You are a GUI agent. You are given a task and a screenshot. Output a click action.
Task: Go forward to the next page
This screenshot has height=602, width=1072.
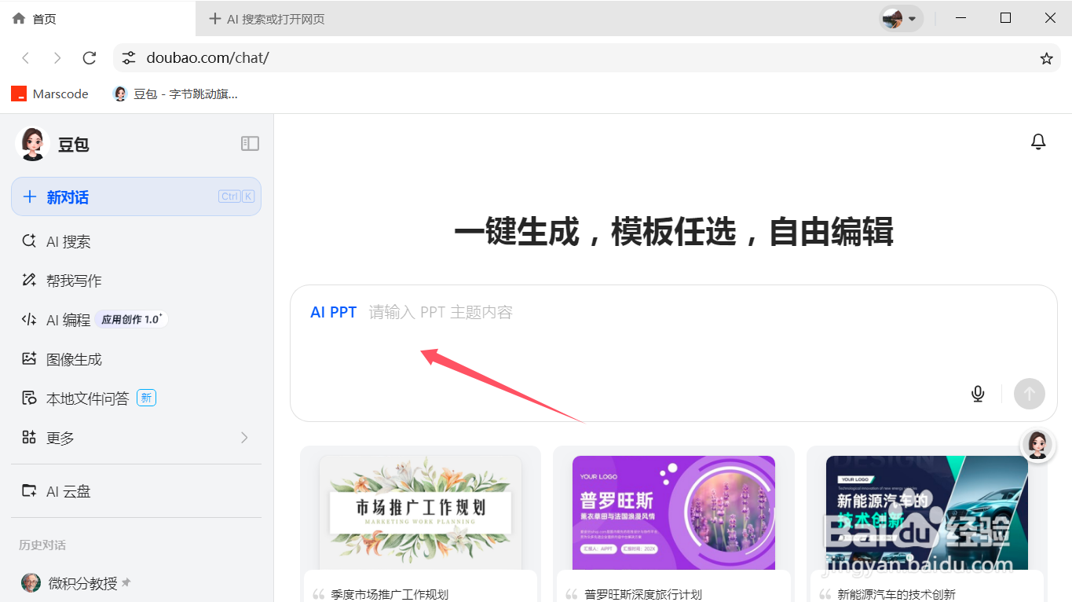(x=57, y=58)
